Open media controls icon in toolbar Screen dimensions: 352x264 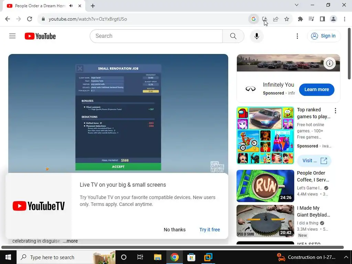click(x=311, y=19)
